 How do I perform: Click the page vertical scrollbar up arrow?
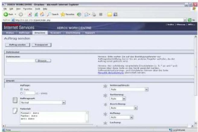pyautogui.click(x=196, y=37)
